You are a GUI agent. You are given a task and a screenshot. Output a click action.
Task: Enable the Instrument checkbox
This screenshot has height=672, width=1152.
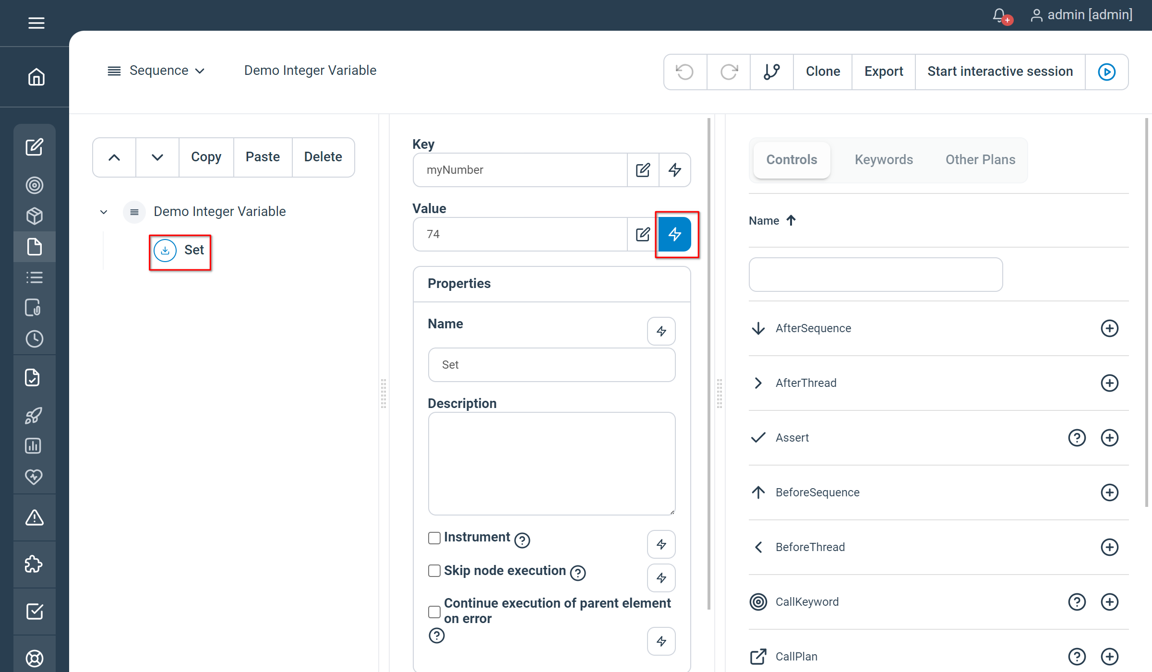[434, 538]
